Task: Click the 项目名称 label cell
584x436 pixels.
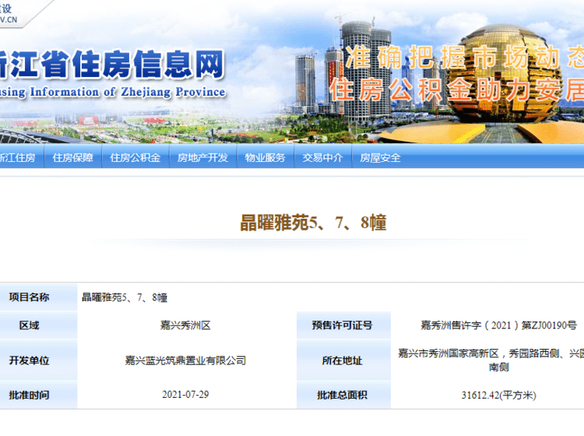Action: point(29,297)
